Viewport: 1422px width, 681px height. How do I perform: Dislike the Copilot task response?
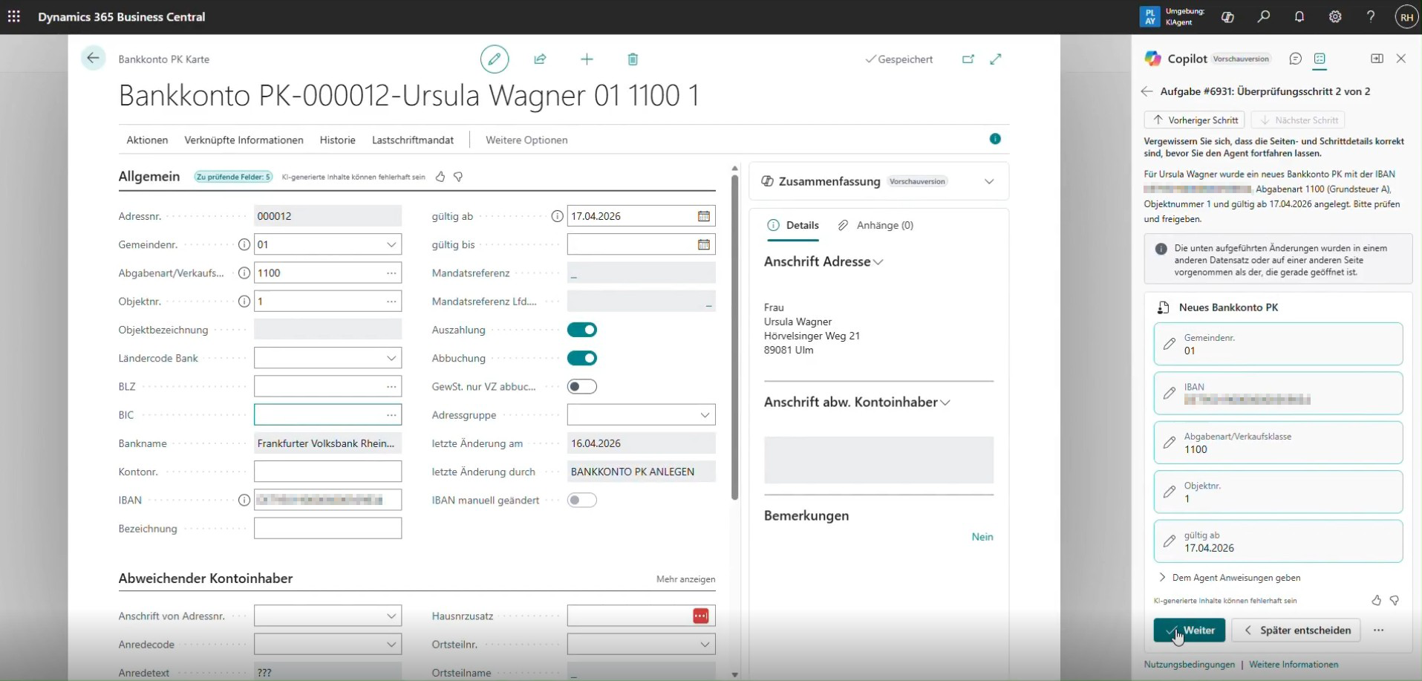pos(1395,600)
